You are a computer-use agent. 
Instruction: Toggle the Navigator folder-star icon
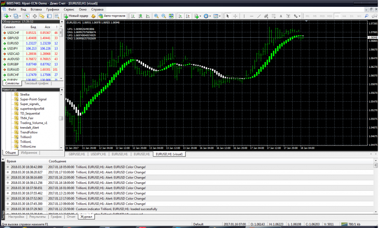point(42,16)
